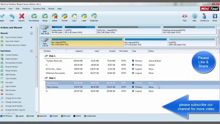Click the Label toolbar icon

(x=84, y=17)
